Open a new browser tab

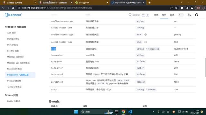pos(149,3)
